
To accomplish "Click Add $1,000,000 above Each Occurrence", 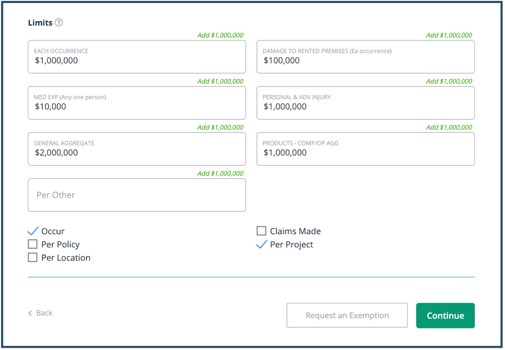I will [x=220, y=35].
